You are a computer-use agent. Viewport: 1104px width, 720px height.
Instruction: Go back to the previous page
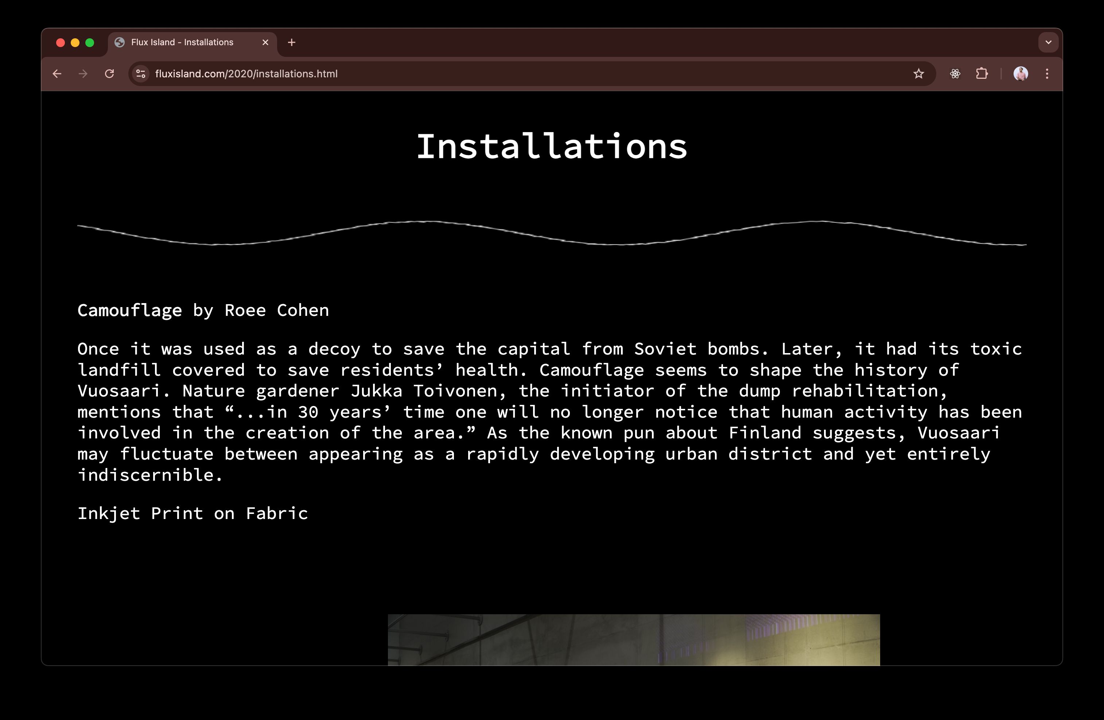57,74
